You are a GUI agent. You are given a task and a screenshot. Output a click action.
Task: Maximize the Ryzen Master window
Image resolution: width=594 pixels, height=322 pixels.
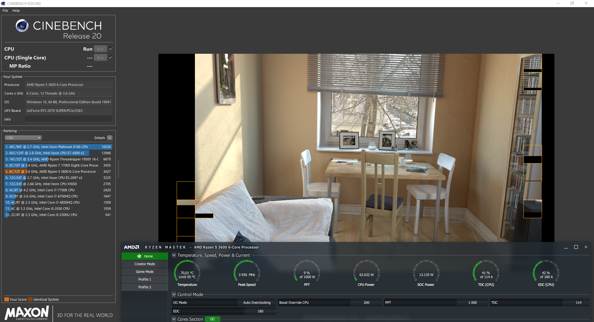(x=576, y=247)
